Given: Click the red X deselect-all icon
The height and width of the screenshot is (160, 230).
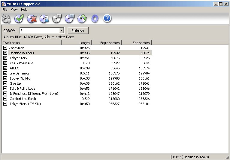Looking at the screenshot, I should coord(32,19).
